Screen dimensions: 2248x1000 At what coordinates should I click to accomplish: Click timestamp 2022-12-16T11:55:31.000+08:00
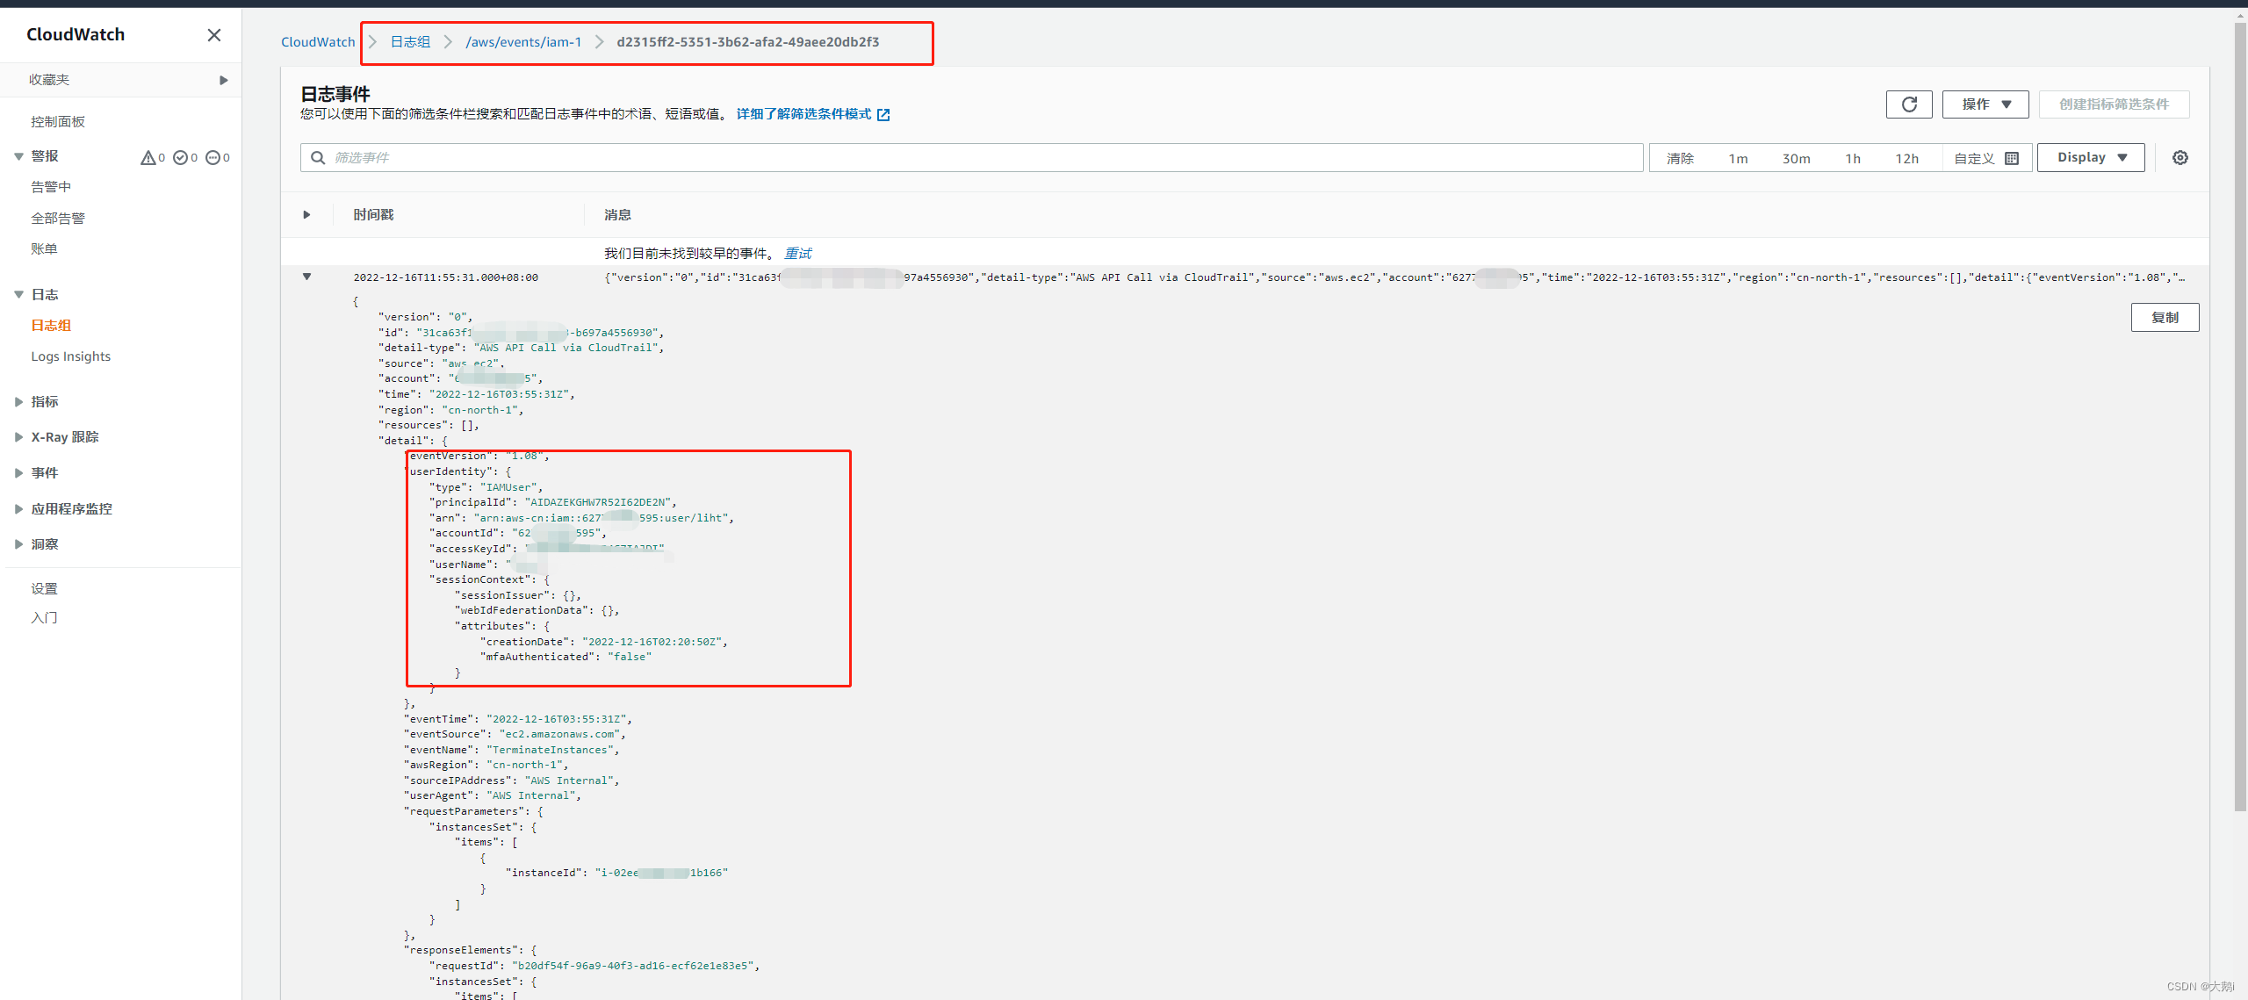(x=446, y=277)
